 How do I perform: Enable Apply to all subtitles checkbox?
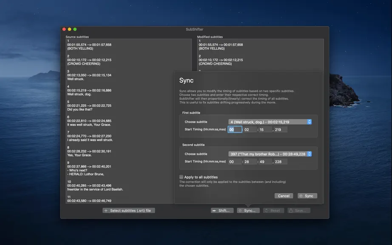click(181, 177)
